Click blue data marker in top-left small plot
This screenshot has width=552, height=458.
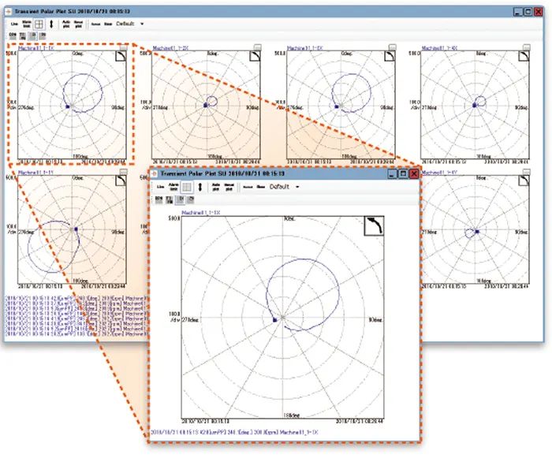tap(68, 106)
